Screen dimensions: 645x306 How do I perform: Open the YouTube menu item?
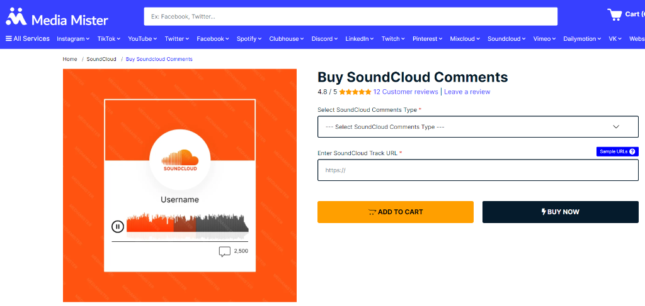tap(142, 38)
